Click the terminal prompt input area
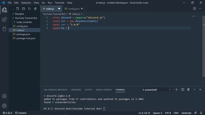 coord(104,109)
